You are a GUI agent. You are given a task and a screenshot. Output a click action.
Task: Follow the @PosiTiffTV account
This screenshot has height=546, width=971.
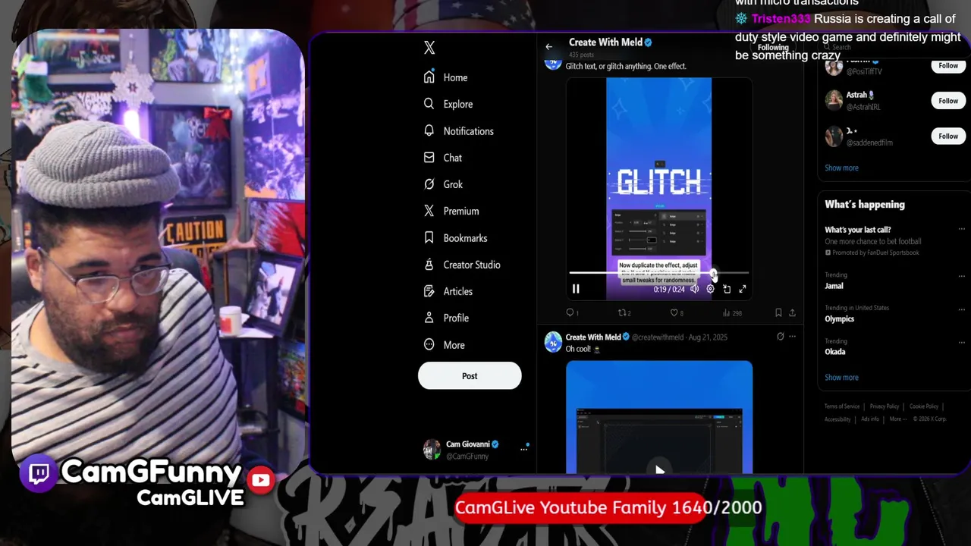pyautogui.click(x=948, y=66)
